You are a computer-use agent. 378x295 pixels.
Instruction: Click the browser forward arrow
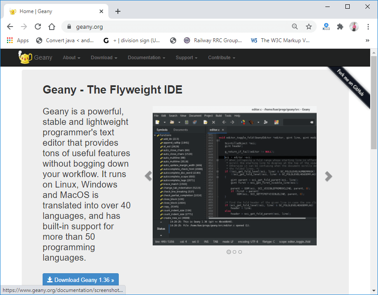(x=24, y=27)
